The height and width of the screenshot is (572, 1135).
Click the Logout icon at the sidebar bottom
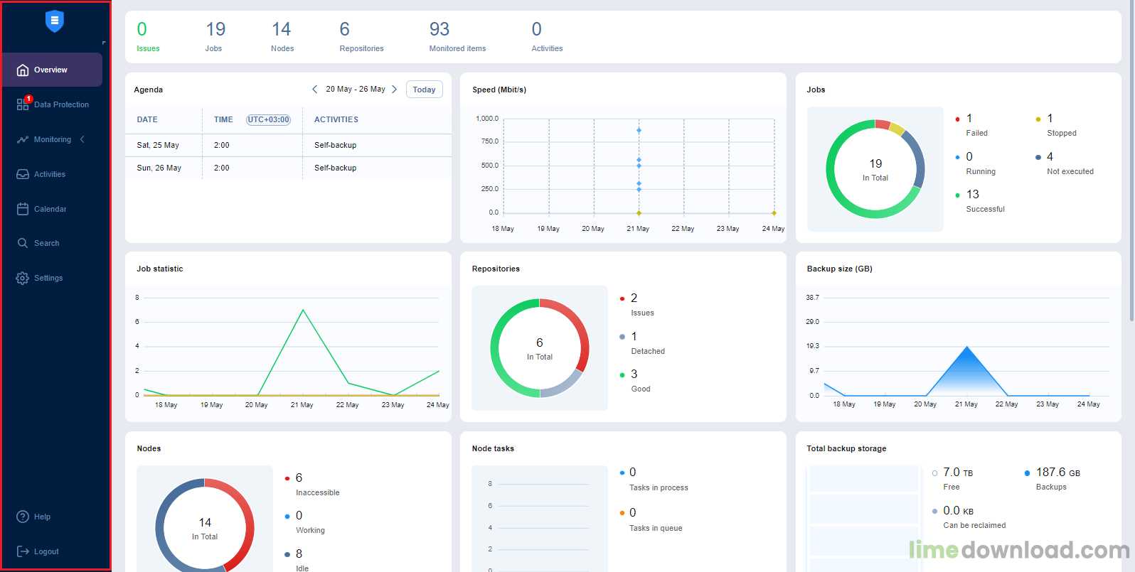point(23,551)
